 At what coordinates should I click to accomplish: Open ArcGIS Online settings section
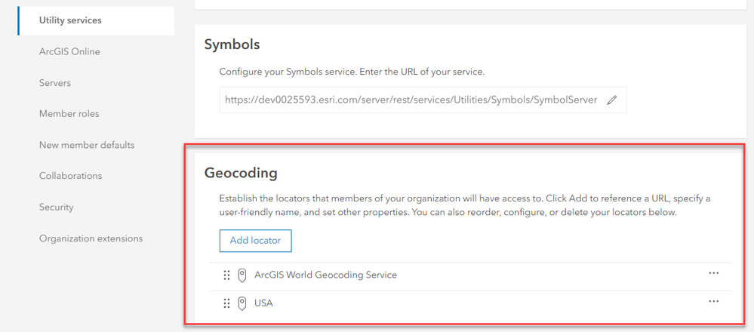pos(69,52)
